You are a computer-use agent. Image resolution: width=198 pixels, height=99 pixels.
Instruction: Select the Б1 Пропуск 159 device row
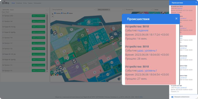tap(24, 38)
